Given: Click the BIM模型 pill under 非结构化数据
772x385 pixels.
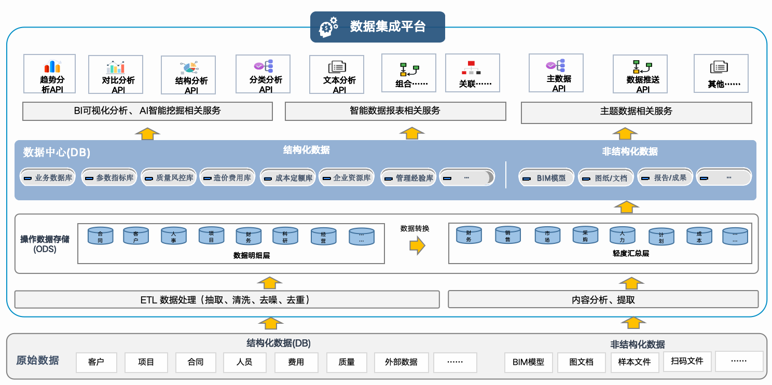Looking at the screenshot, I should click(x=546, y=178).
